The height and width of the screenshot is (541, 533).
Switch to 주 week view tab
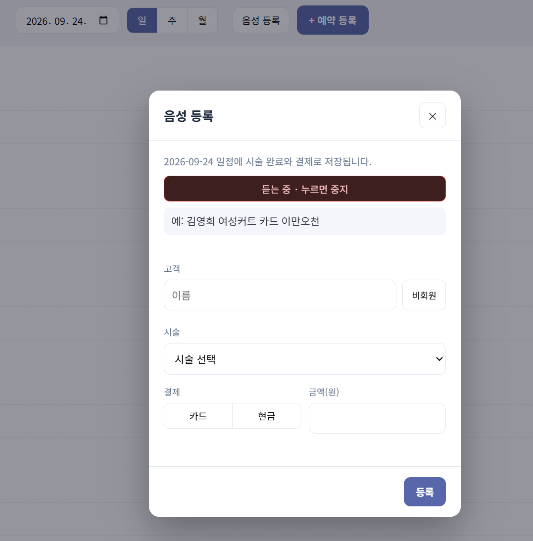click(172, 20)
